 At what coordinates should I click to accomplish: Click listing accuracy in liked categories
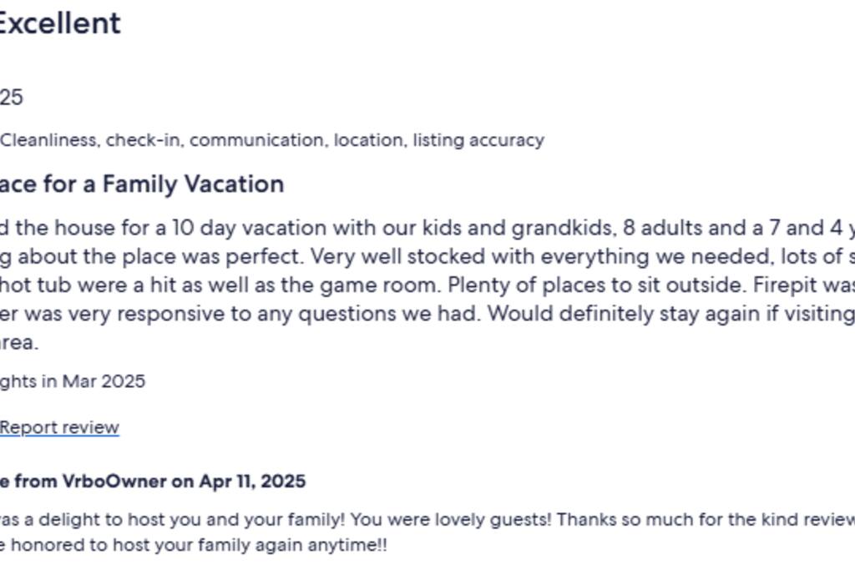pos(478,140)
